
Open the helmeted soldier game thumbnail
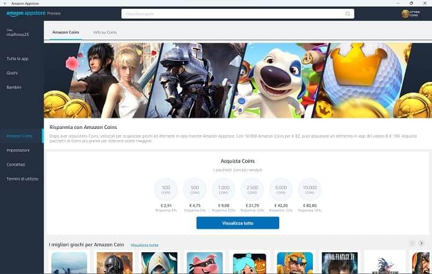(115, 263)
